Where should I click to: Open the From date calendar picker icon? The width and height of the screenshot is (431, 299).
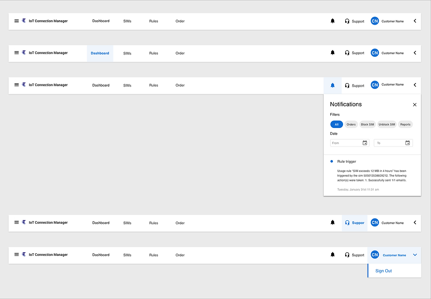(365, 143)
